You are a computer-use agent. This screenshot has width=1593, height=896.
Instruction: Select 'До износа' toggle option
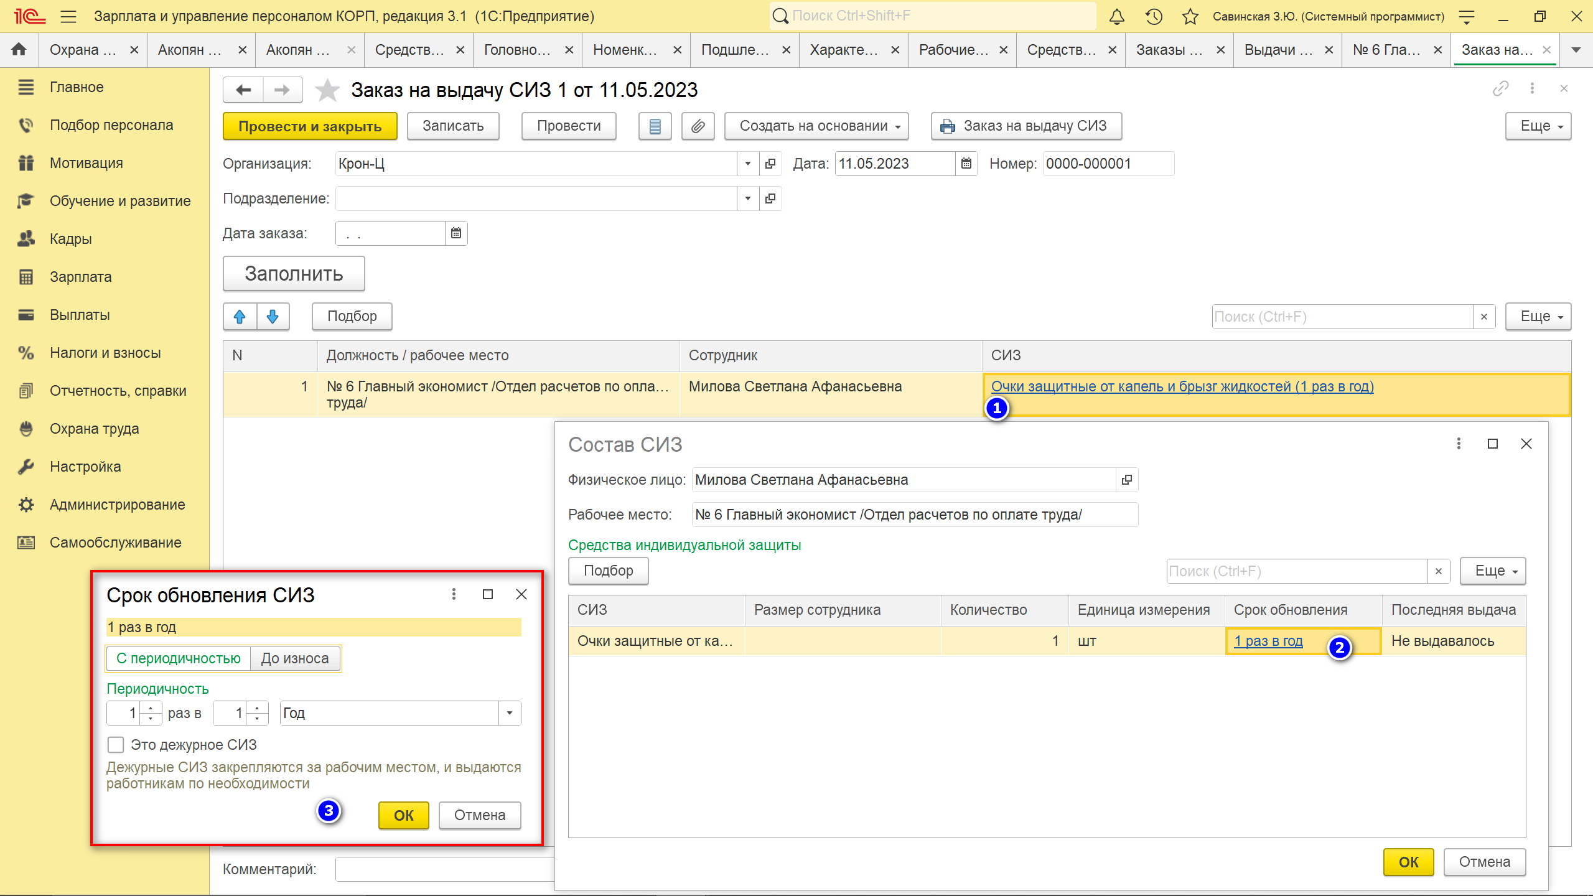point(295,658)
